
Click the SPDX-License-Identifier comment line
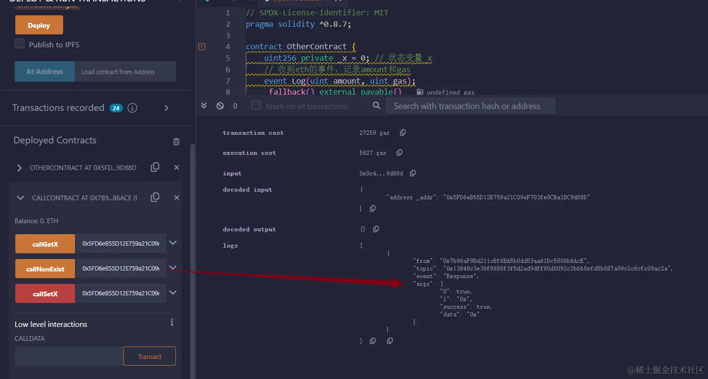[x=317, y=13]
